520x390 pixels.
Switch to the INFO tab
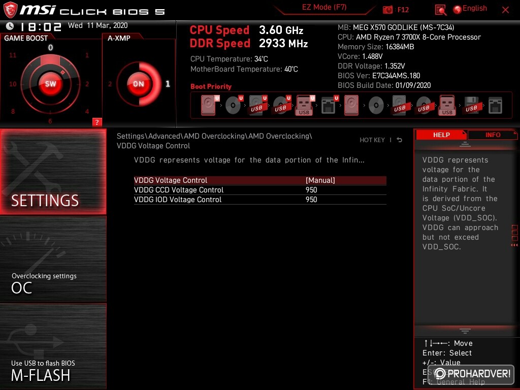[493, 135]
